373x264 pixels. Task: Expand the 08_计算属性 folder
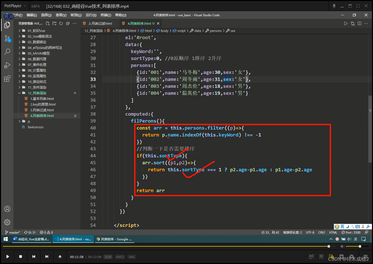click(x=47, y=70)
